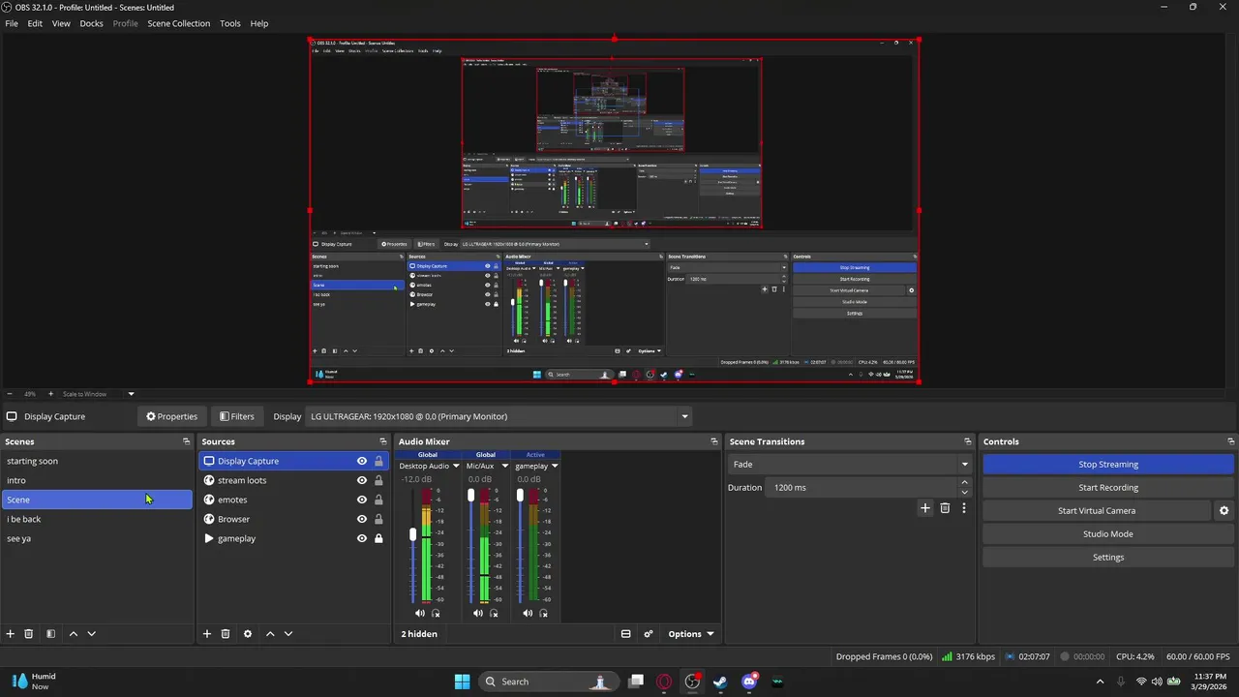Open source Properties button
The width and height of the screenshot is (1239, 697).
coord(171,416)
